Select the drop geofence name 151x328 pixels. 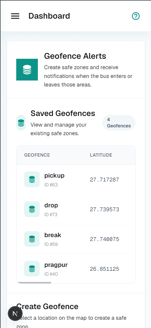coord(51,205)
